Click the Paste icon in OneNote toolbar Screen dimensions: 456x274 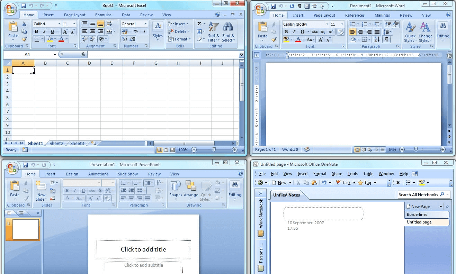(x=314, y=183)
